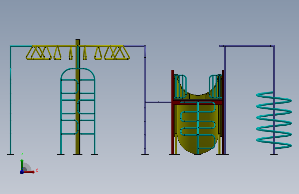
Task: Select the teal serpentine climber on the slide
Action: point(198,126)
